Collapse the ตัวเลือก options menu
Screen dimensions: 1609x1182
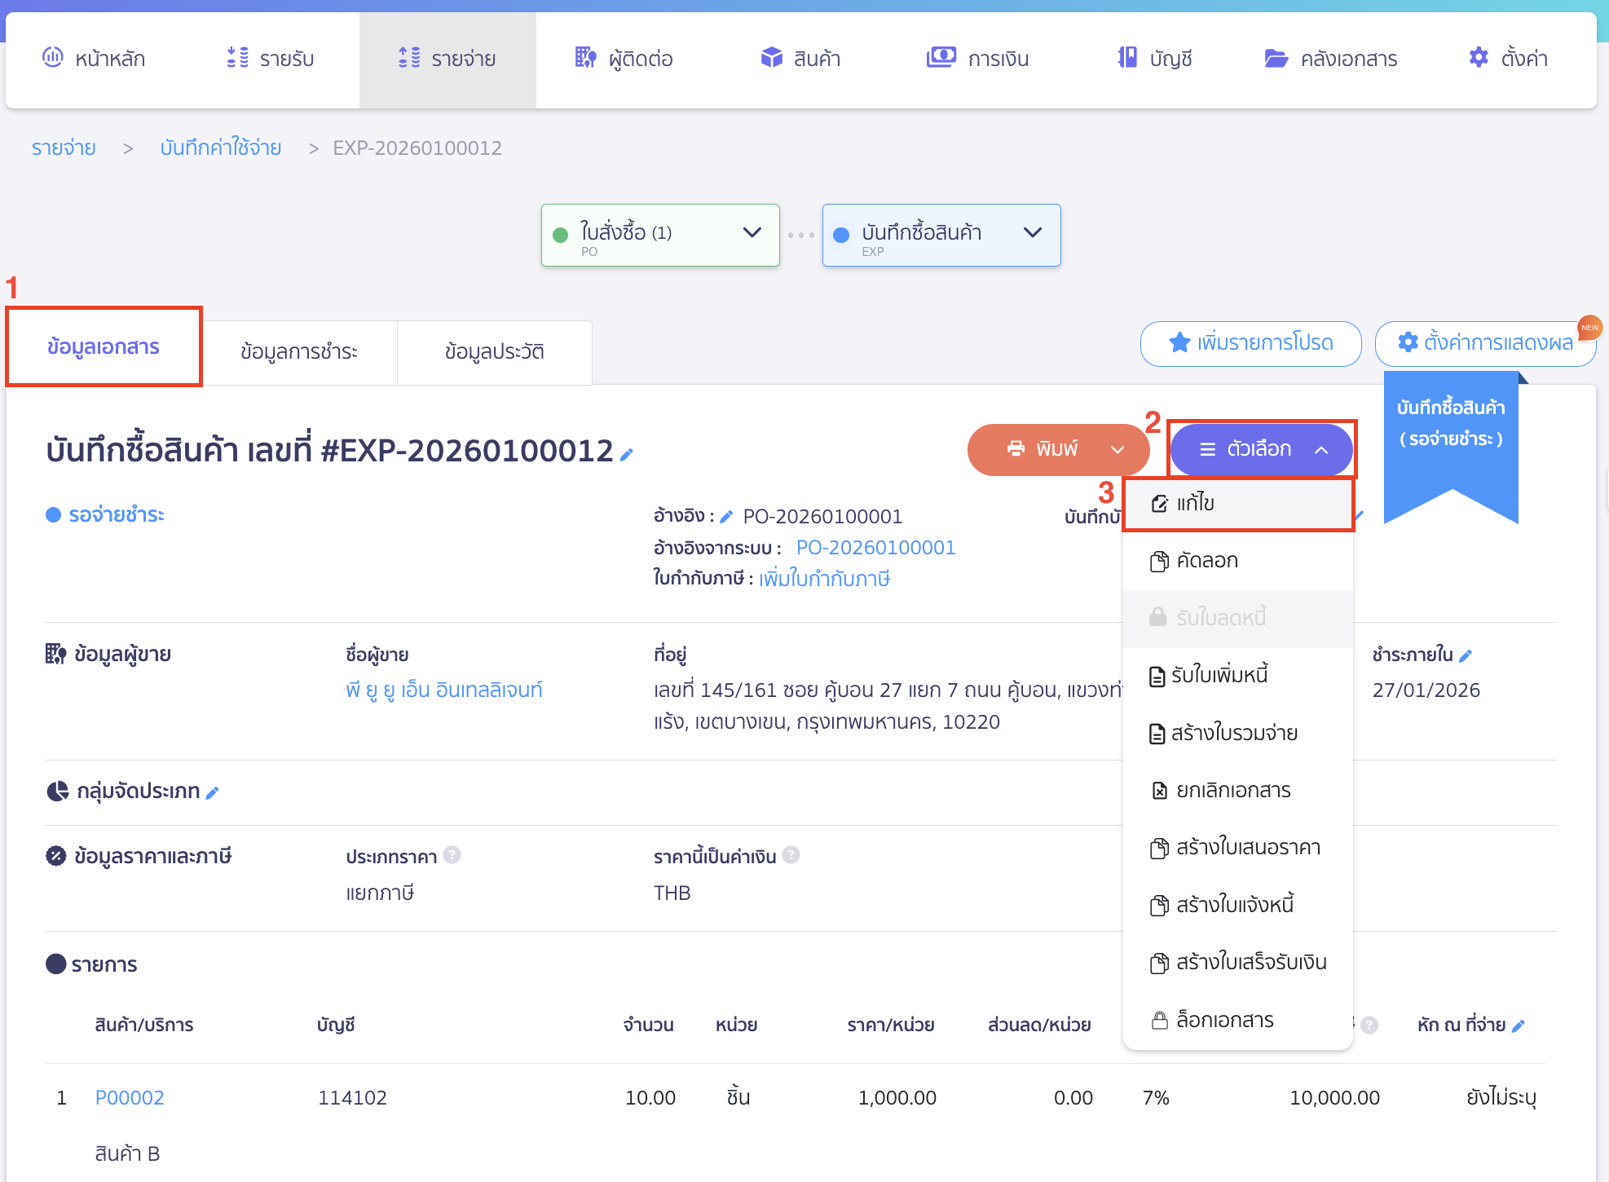[x=1261, y=449]
